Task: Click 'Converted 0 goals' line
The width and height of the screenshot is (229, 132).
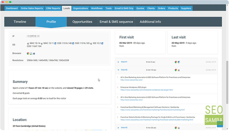Action: [21, 93]
